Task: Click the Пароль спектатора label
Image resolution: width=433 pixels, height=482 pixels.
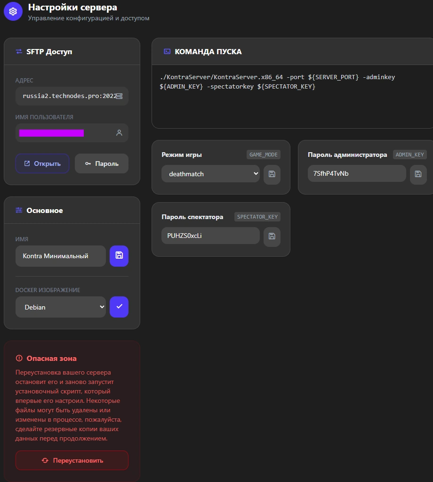Action: [192, 217]
